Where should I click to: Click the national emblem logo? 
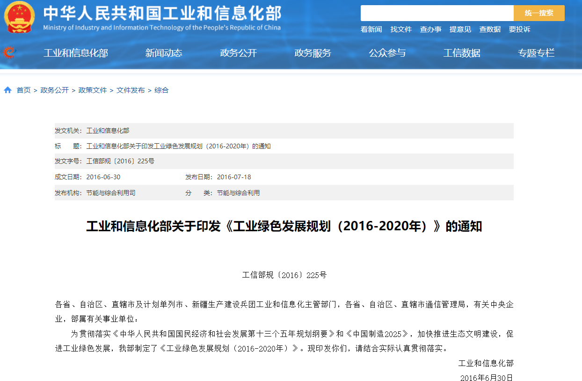(20, 17)
